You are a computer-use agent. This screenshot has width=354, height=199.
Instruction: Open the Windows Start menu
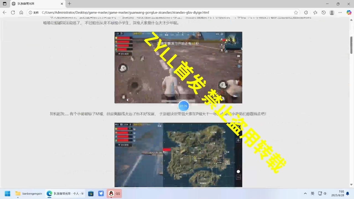[7, 193]
